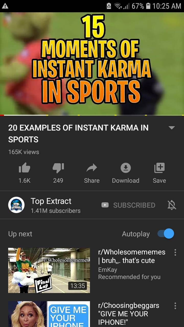Expand the video description arrow
This screenshot has width=184, height=327.
(x=172, y=128)
